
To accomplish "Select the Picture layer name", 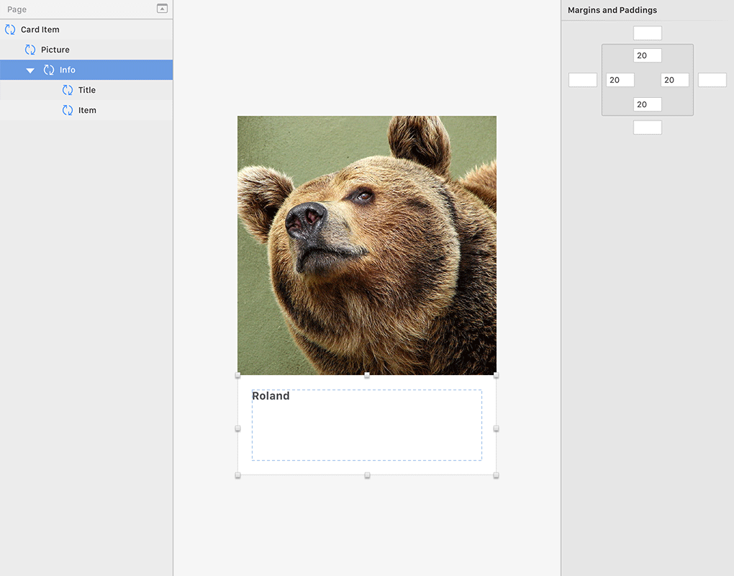I will coord(55,50).
